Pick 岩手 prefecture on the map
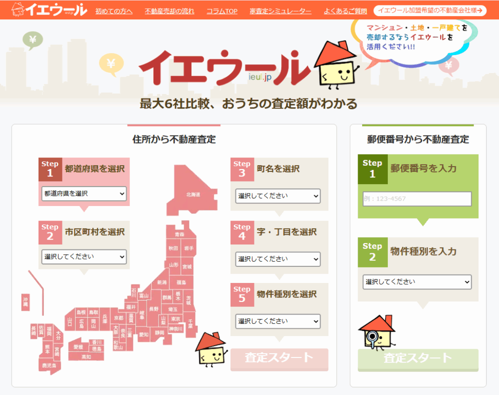Viewport: 499px width, 395px height. 189,248
